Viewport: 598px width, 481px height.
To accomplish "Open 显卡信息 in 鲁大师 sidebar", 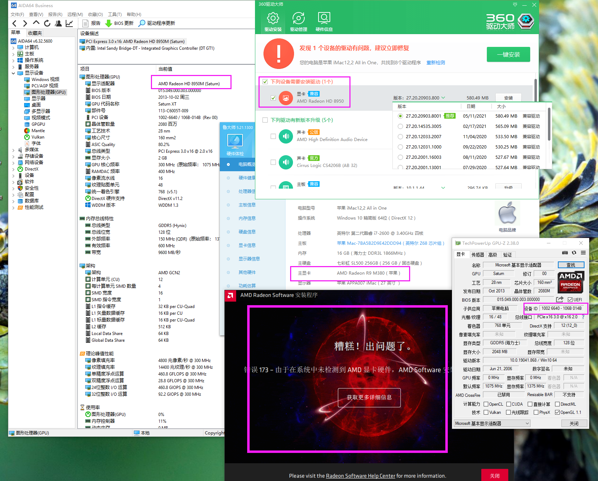I will (x=247, y=245).
